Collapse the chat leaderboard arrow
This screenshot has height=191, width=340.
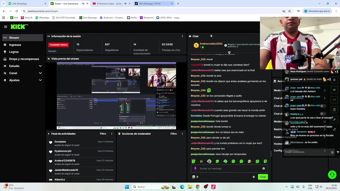tap(229, 53)
